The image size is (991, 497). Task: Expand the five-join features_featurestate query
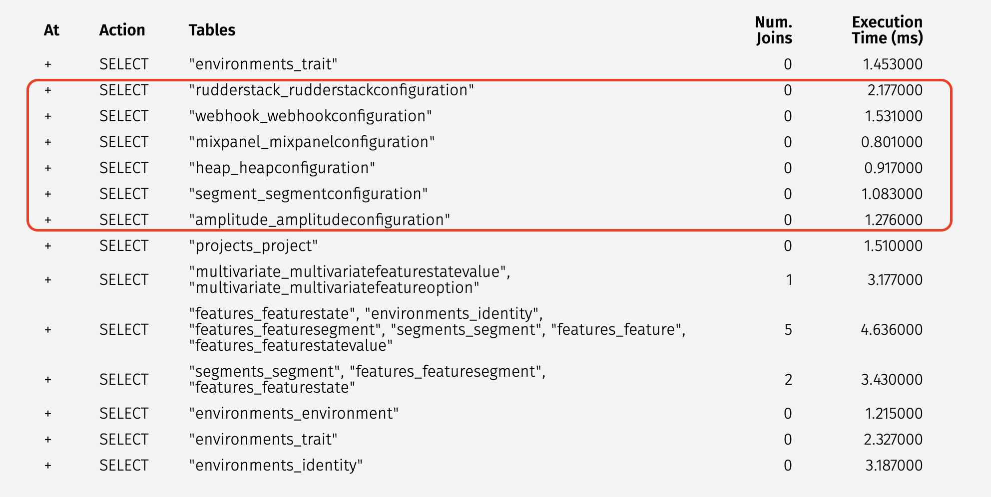[48, 330]
